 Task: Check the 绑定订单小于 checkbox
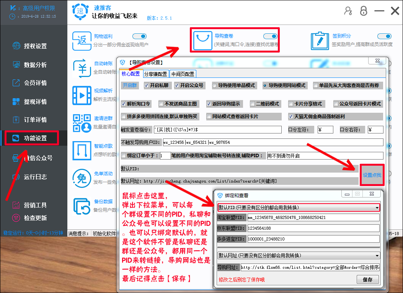pyautogui.click(x=123, y=155)
